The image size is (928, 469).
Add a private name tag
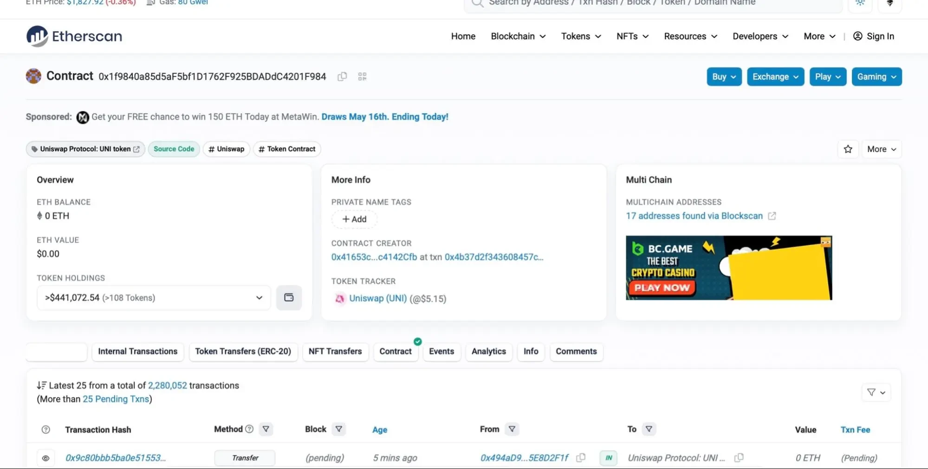tap(354, 219)
